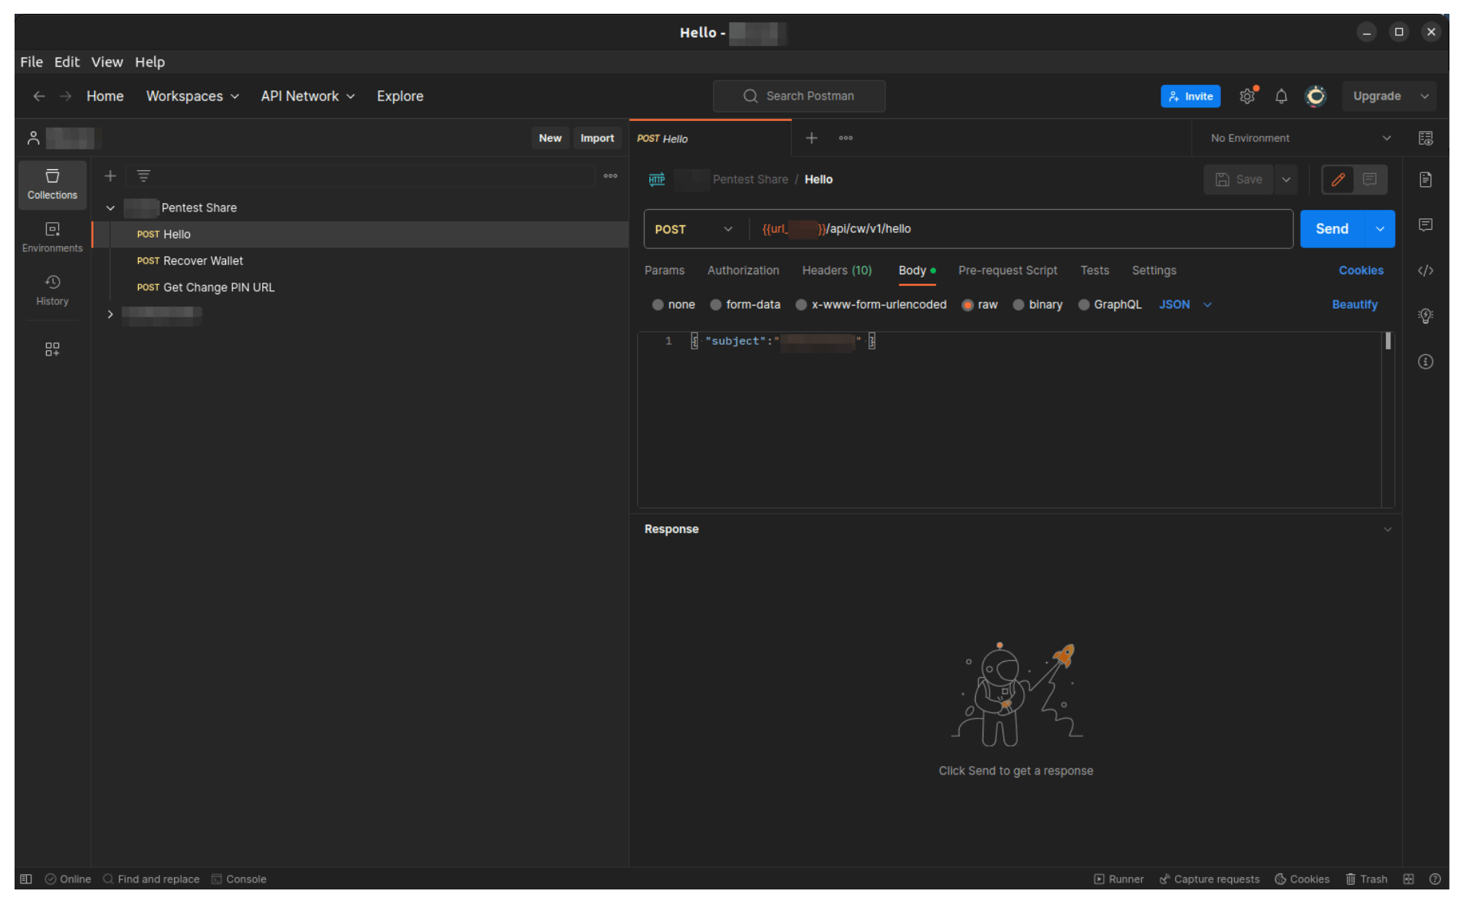The width and height of the screenshot is (1464, 904).
Task: Switch to the Params tab
Action: tap(665, 270)
